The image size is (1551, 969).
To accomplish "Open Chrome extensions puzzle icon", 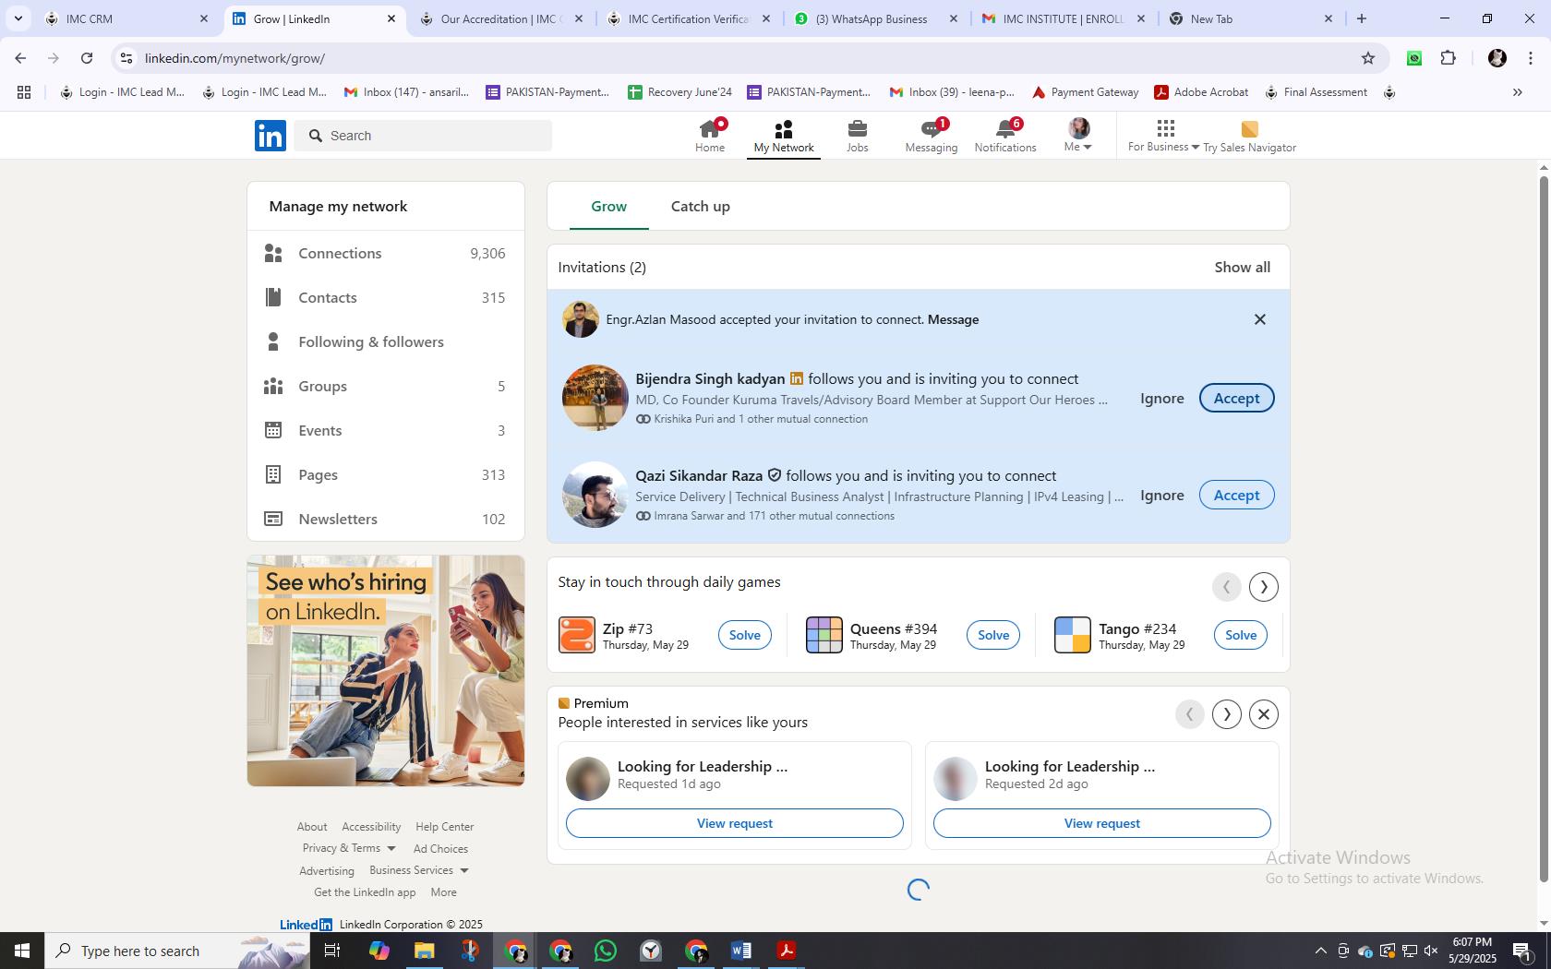I will click(1448, 58).
